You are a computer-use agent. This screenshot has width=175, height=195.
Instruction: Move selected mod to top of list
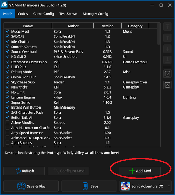pos(167,27)
